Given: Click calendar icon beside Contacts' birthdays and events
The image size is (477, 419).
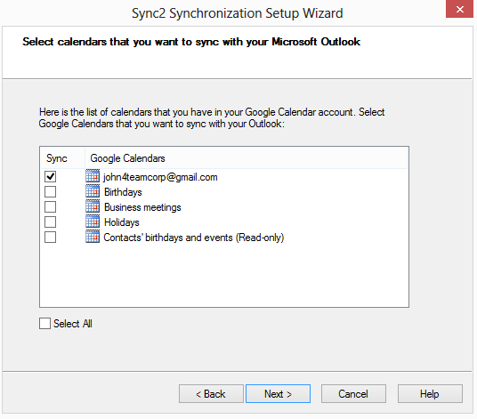Looking at the screenshot, I should [93, 237].
